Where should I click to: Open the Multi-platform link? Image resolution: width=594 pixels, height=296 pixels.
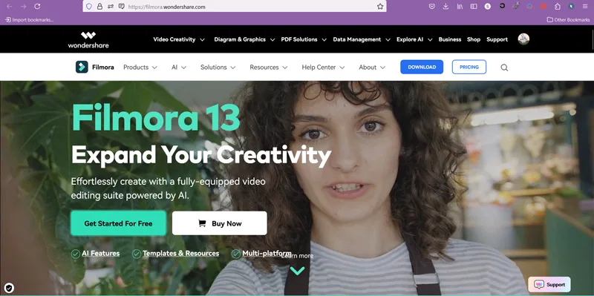[267, 253]
